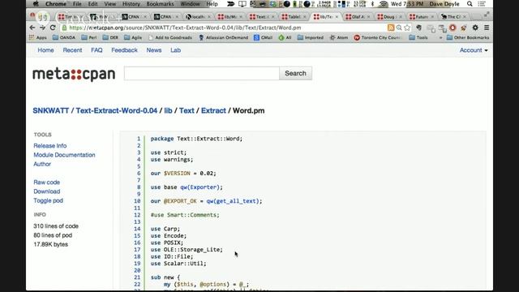Open the Apps bookmarks shortcut

38,38
